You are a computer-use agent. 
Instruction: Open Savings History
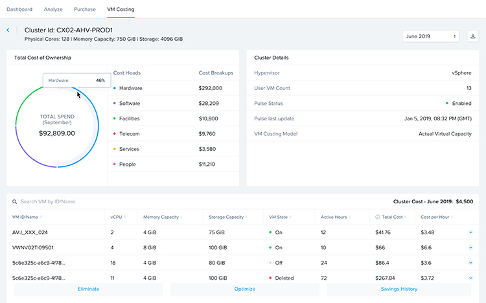pyautogui.click(x=400, y=289)
